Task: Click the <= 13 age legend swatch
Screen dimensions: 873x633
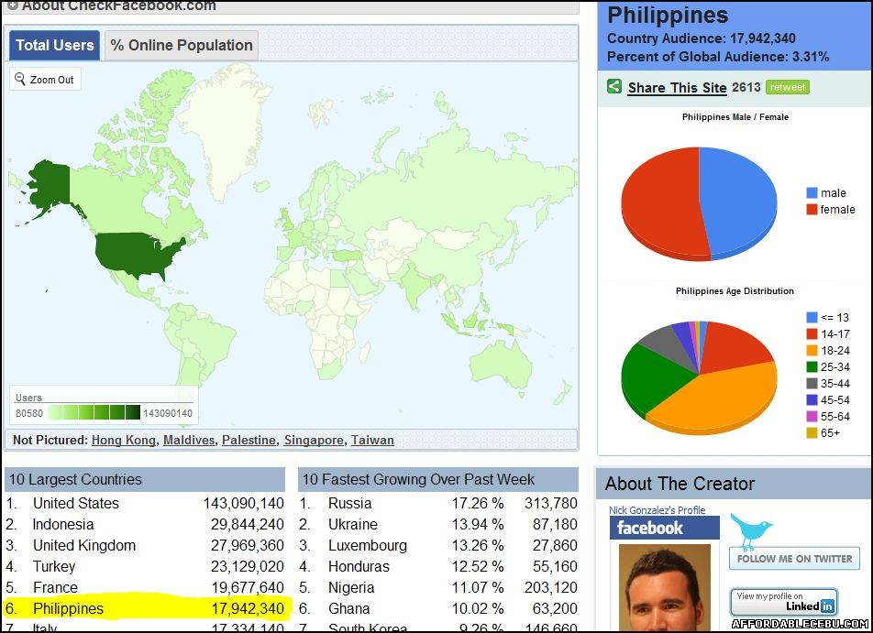Action: pyautogui.click(x=812, y=318)
